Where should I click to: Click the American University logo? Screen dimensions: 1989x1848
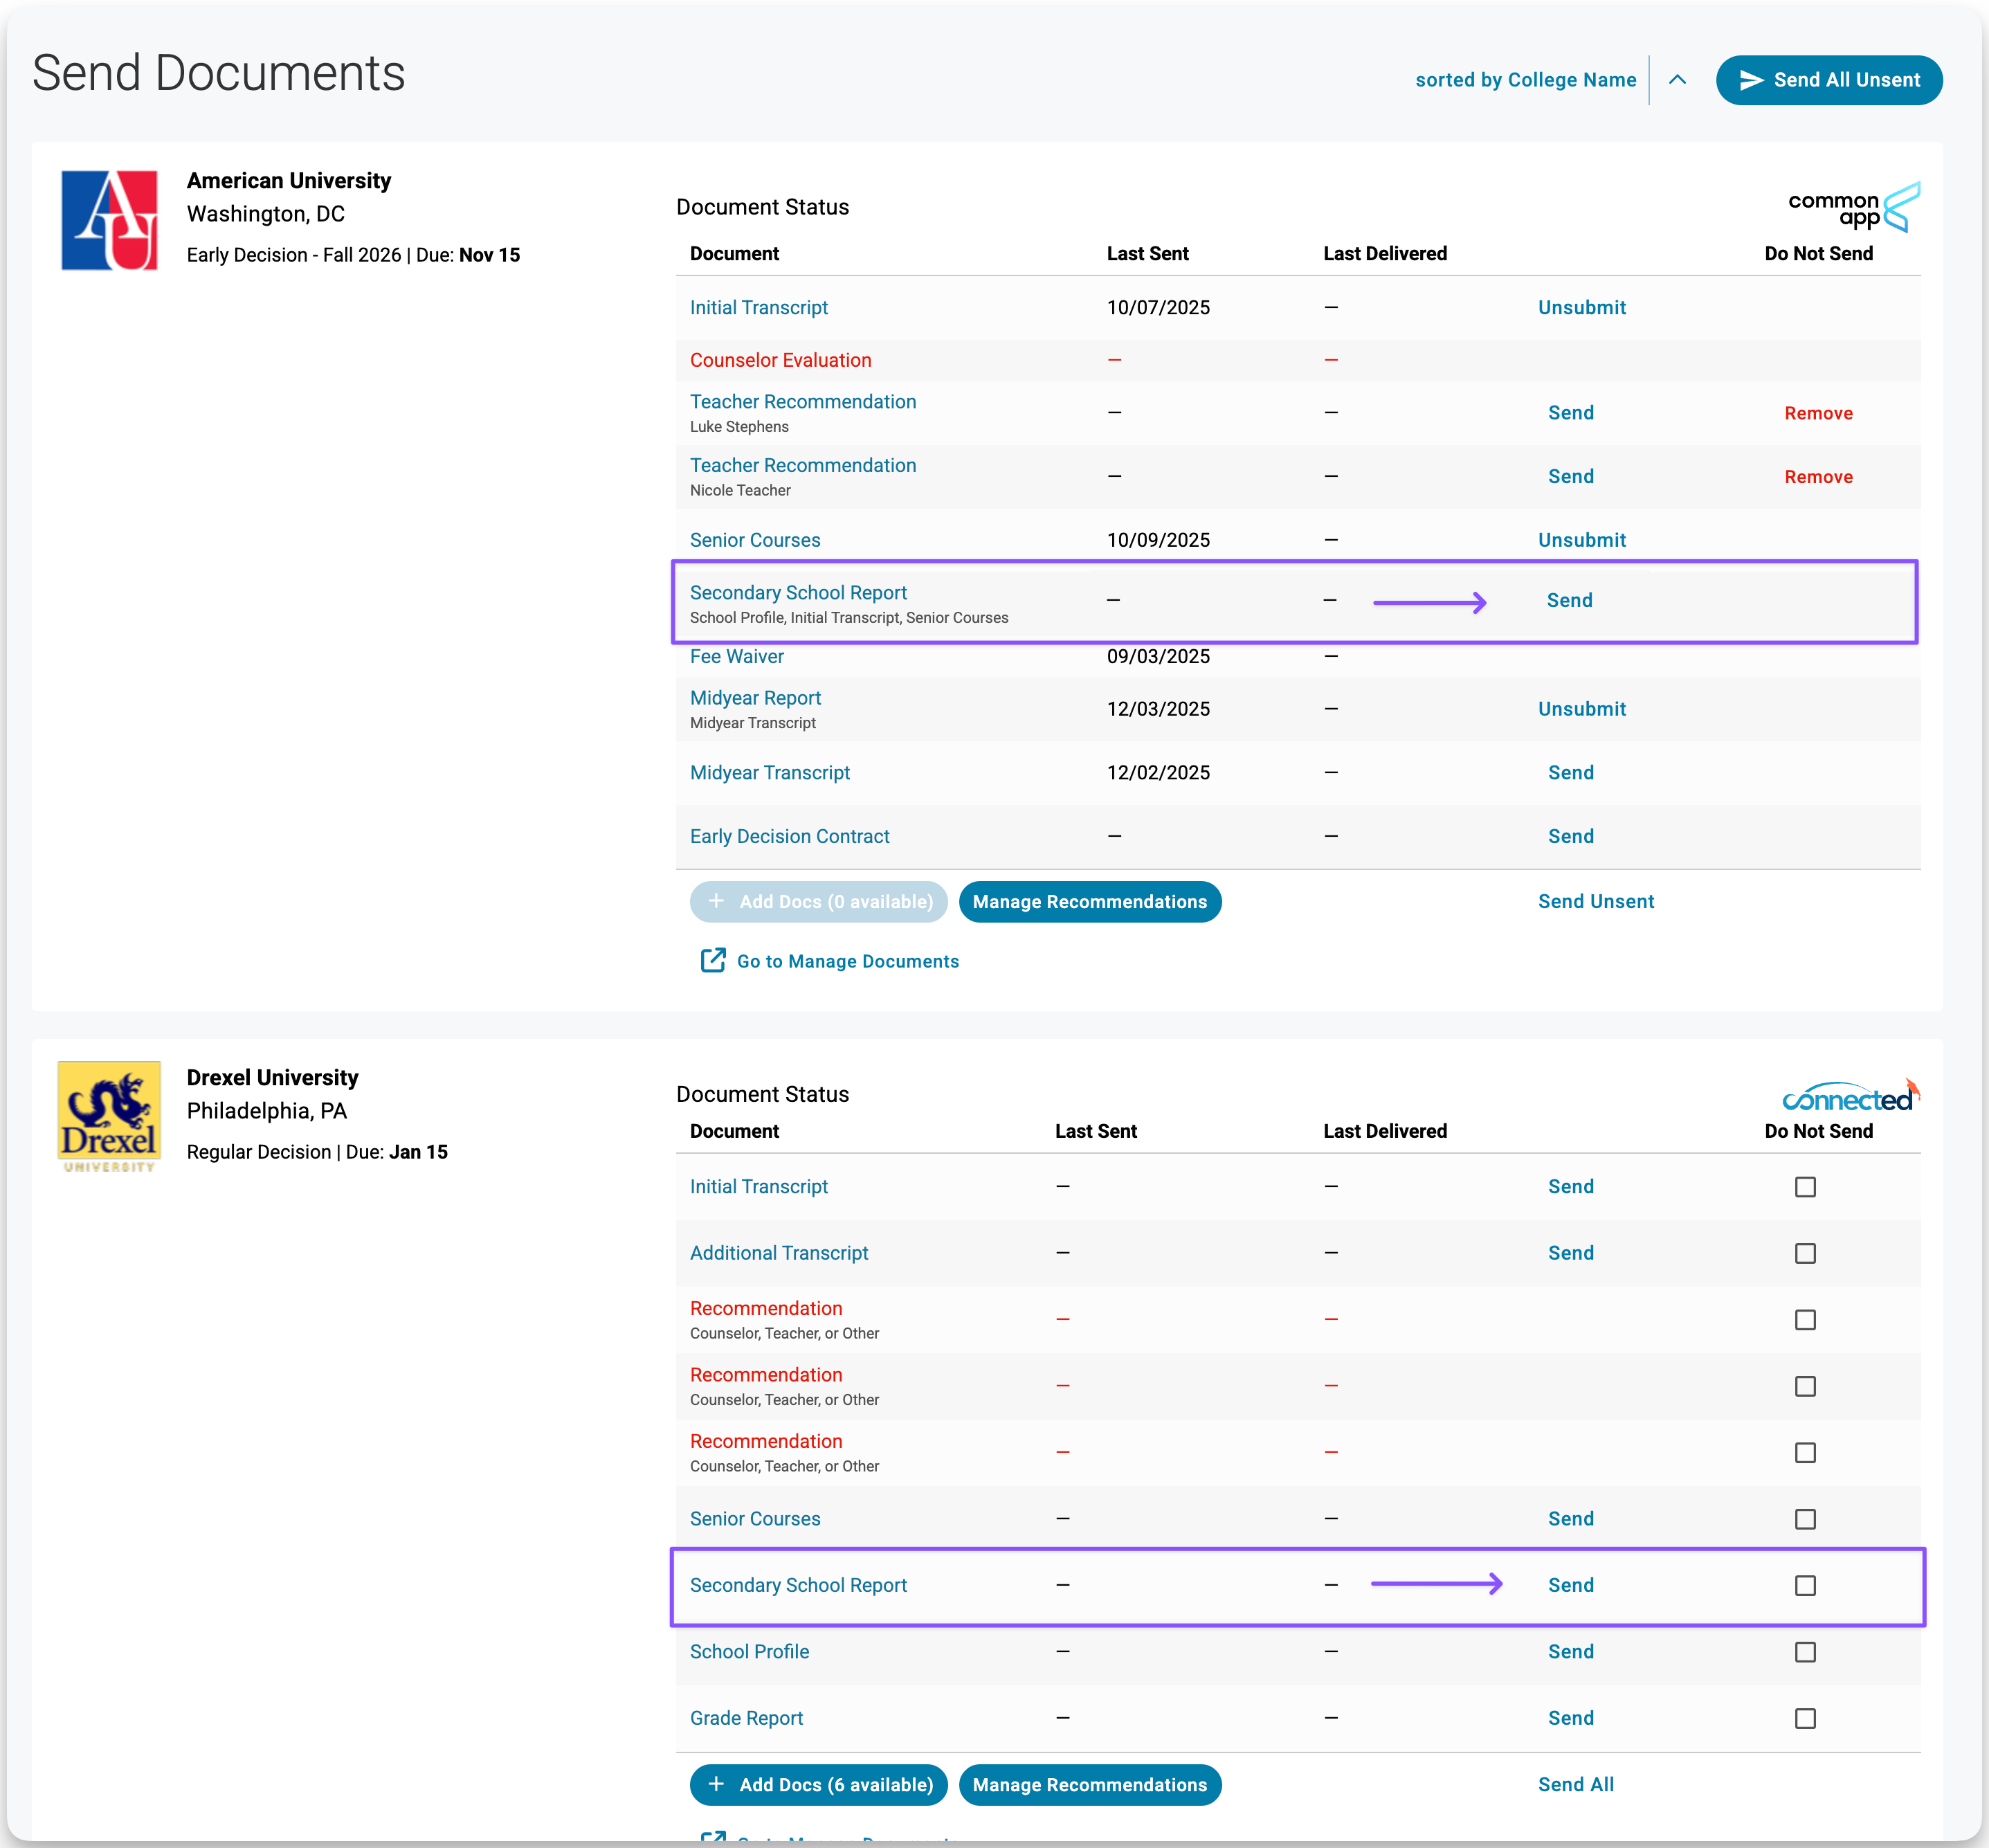coord(109,220)
